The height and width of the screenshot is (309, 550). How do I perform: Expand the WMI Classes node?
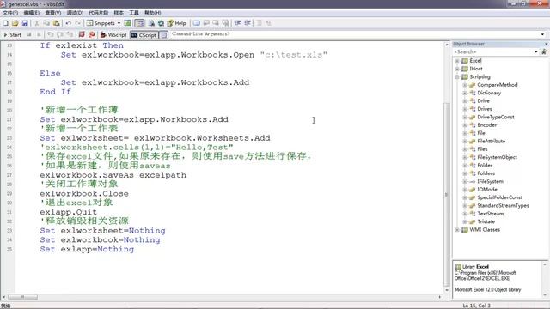(x=457, y=230)
